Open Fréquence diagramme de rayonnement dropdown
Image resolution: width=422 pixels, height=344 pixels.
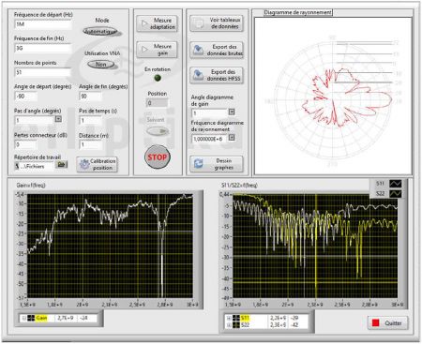232,137
